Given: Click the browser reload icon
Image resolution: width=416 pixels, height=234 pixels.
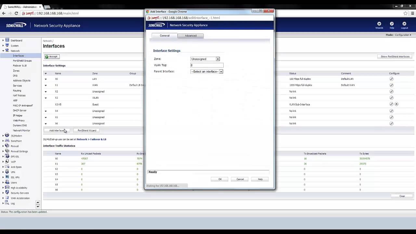Looking at the screenshot, I should pos(16,13).
